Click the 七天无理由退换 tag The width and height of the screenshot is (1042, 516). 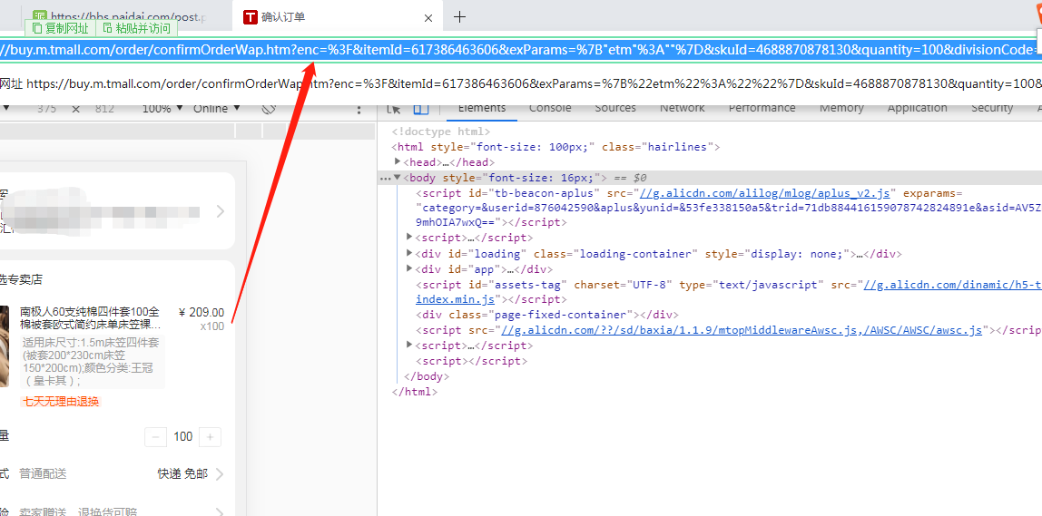click(61, 402)
